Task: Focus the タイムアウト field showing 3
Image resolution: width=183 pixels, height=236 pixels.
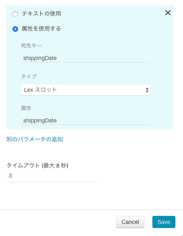Action: [50, 176]
